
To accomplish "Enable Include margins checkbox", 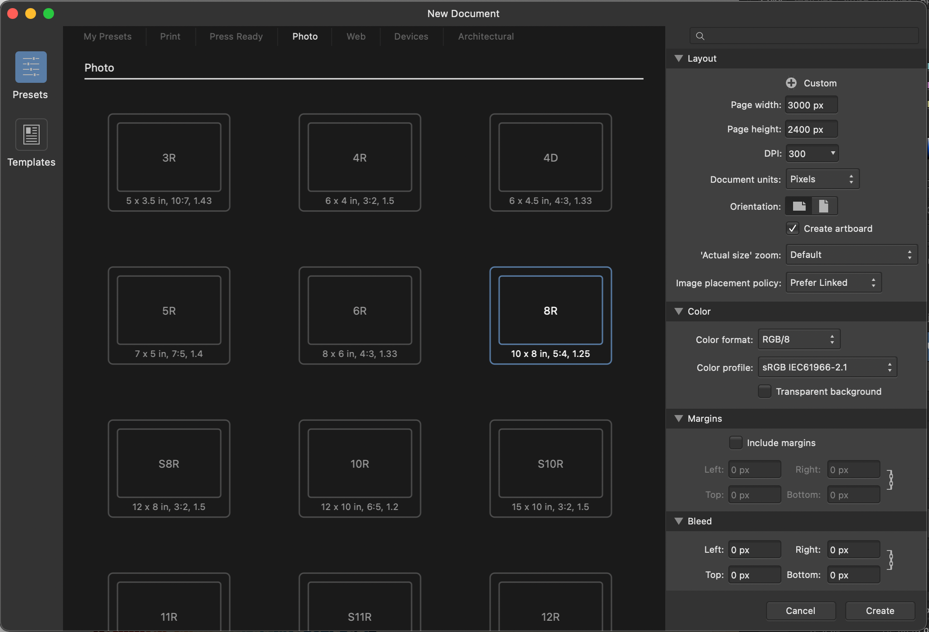I will click(735, 442).
